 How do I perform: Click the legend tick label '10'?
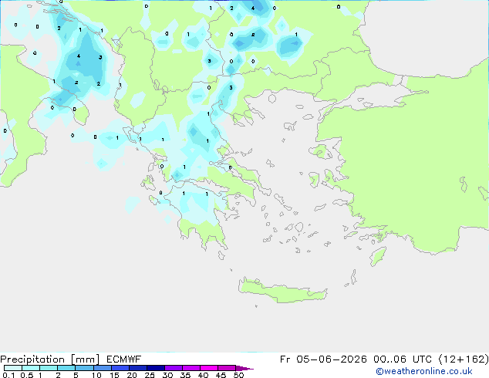point(96,375)
